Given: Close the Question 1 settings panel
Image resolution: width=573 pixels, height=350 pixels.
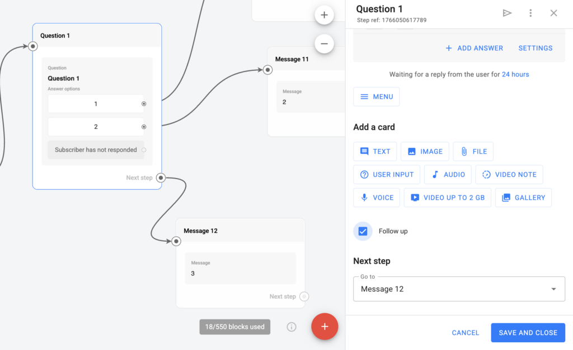Looking at the screenshot, I should click(553, 13).
